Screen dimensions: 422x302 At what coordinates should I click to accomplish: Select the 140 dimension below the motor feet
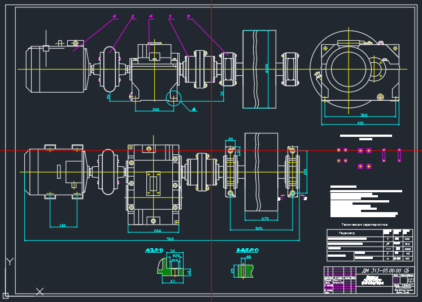[x=62, y=225]
